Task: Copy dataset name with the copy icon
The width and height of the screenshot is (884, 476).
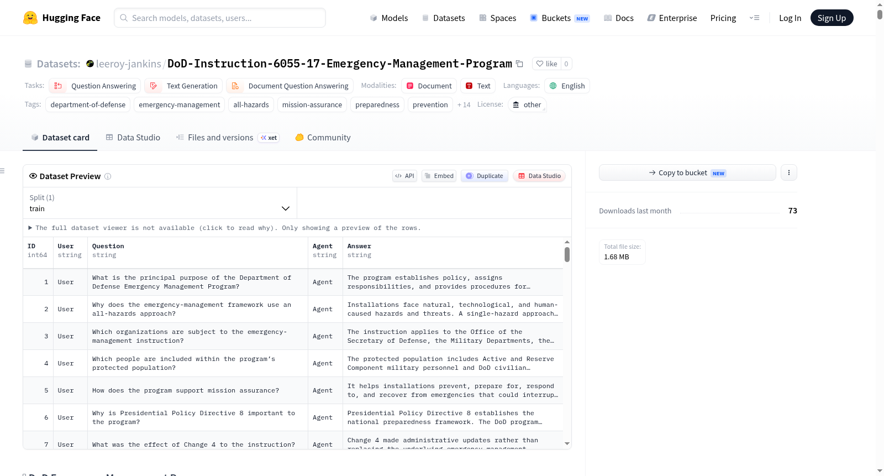Action: 519,64
